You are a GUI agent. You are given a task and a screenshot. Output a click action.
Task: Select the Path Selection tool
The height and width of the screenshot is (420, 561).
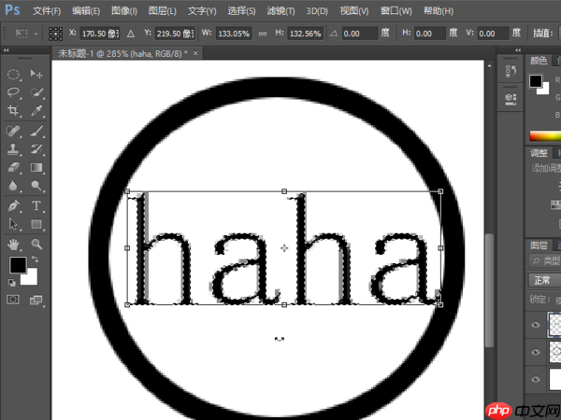[13, 224]
